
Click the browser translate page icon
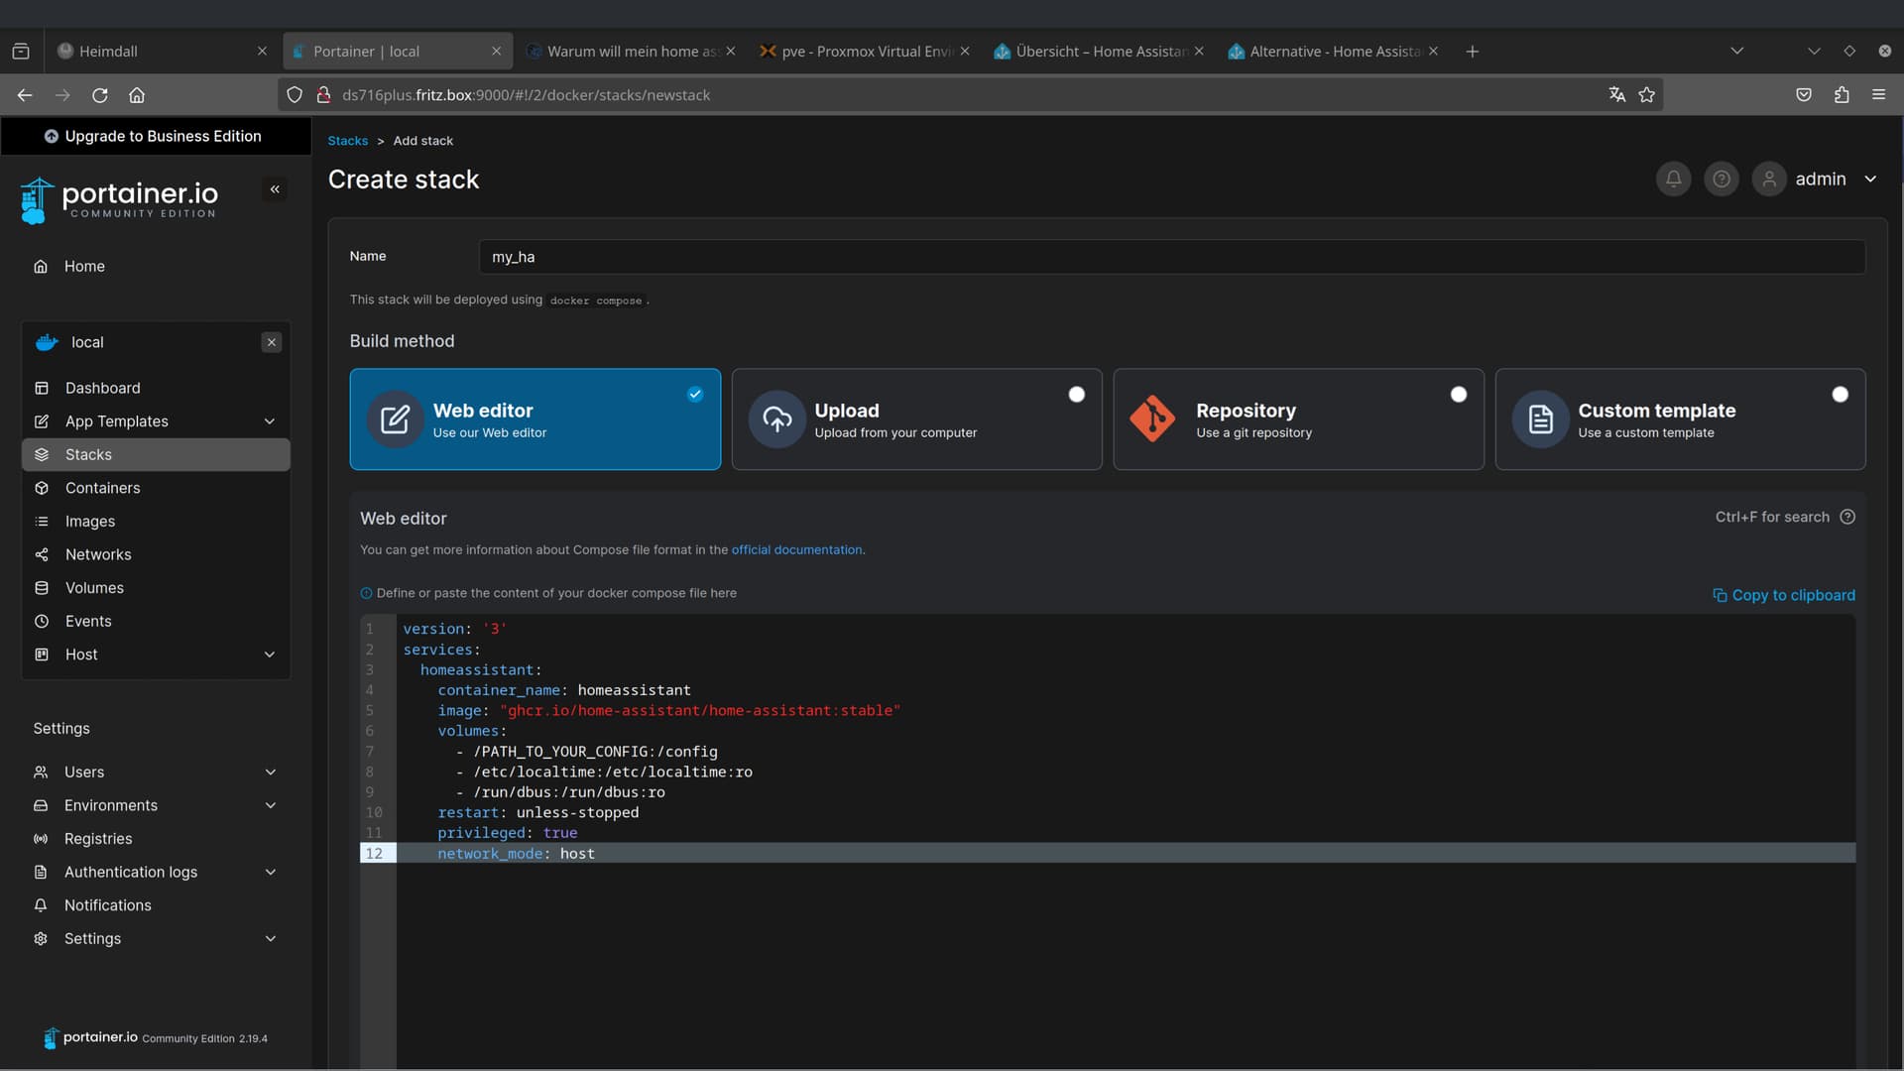(1617, 95)
